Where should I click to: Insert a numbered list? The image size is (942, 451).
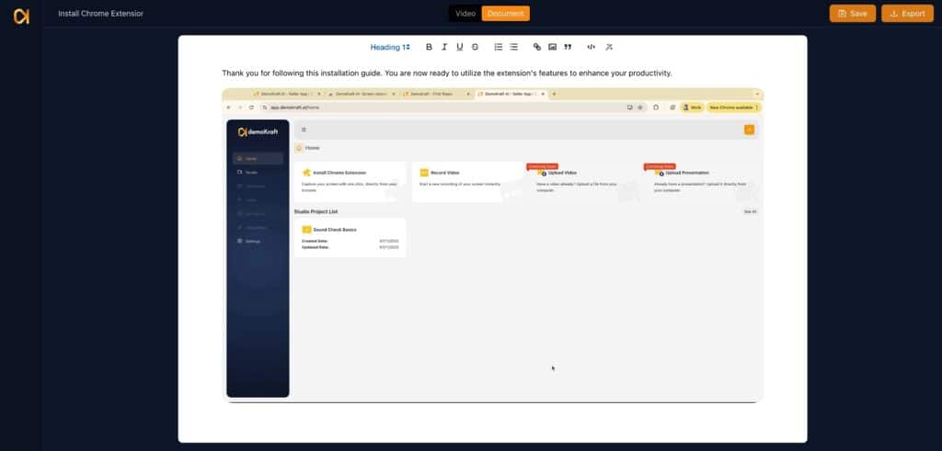[499, 47]
